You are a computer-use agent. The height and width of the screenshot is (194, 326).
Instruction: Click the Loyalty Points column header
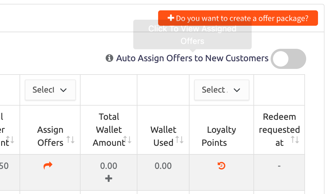click(221, 136)
